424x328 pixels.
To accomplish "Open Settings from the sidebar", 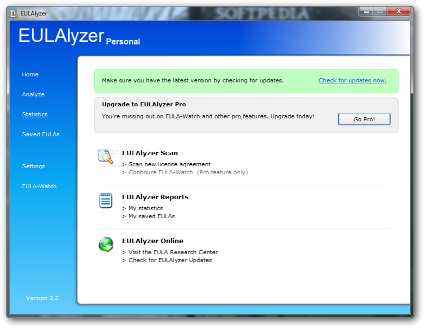I will 33,166.
